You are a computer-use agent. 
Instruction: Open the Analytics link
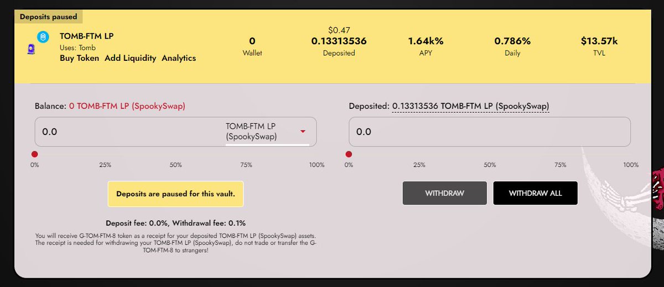click(x=179, y=58)
